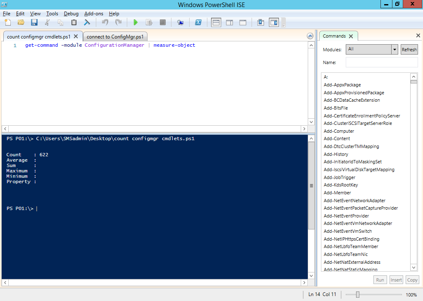Close the Commands add-on pane

(x=418, y=36)
